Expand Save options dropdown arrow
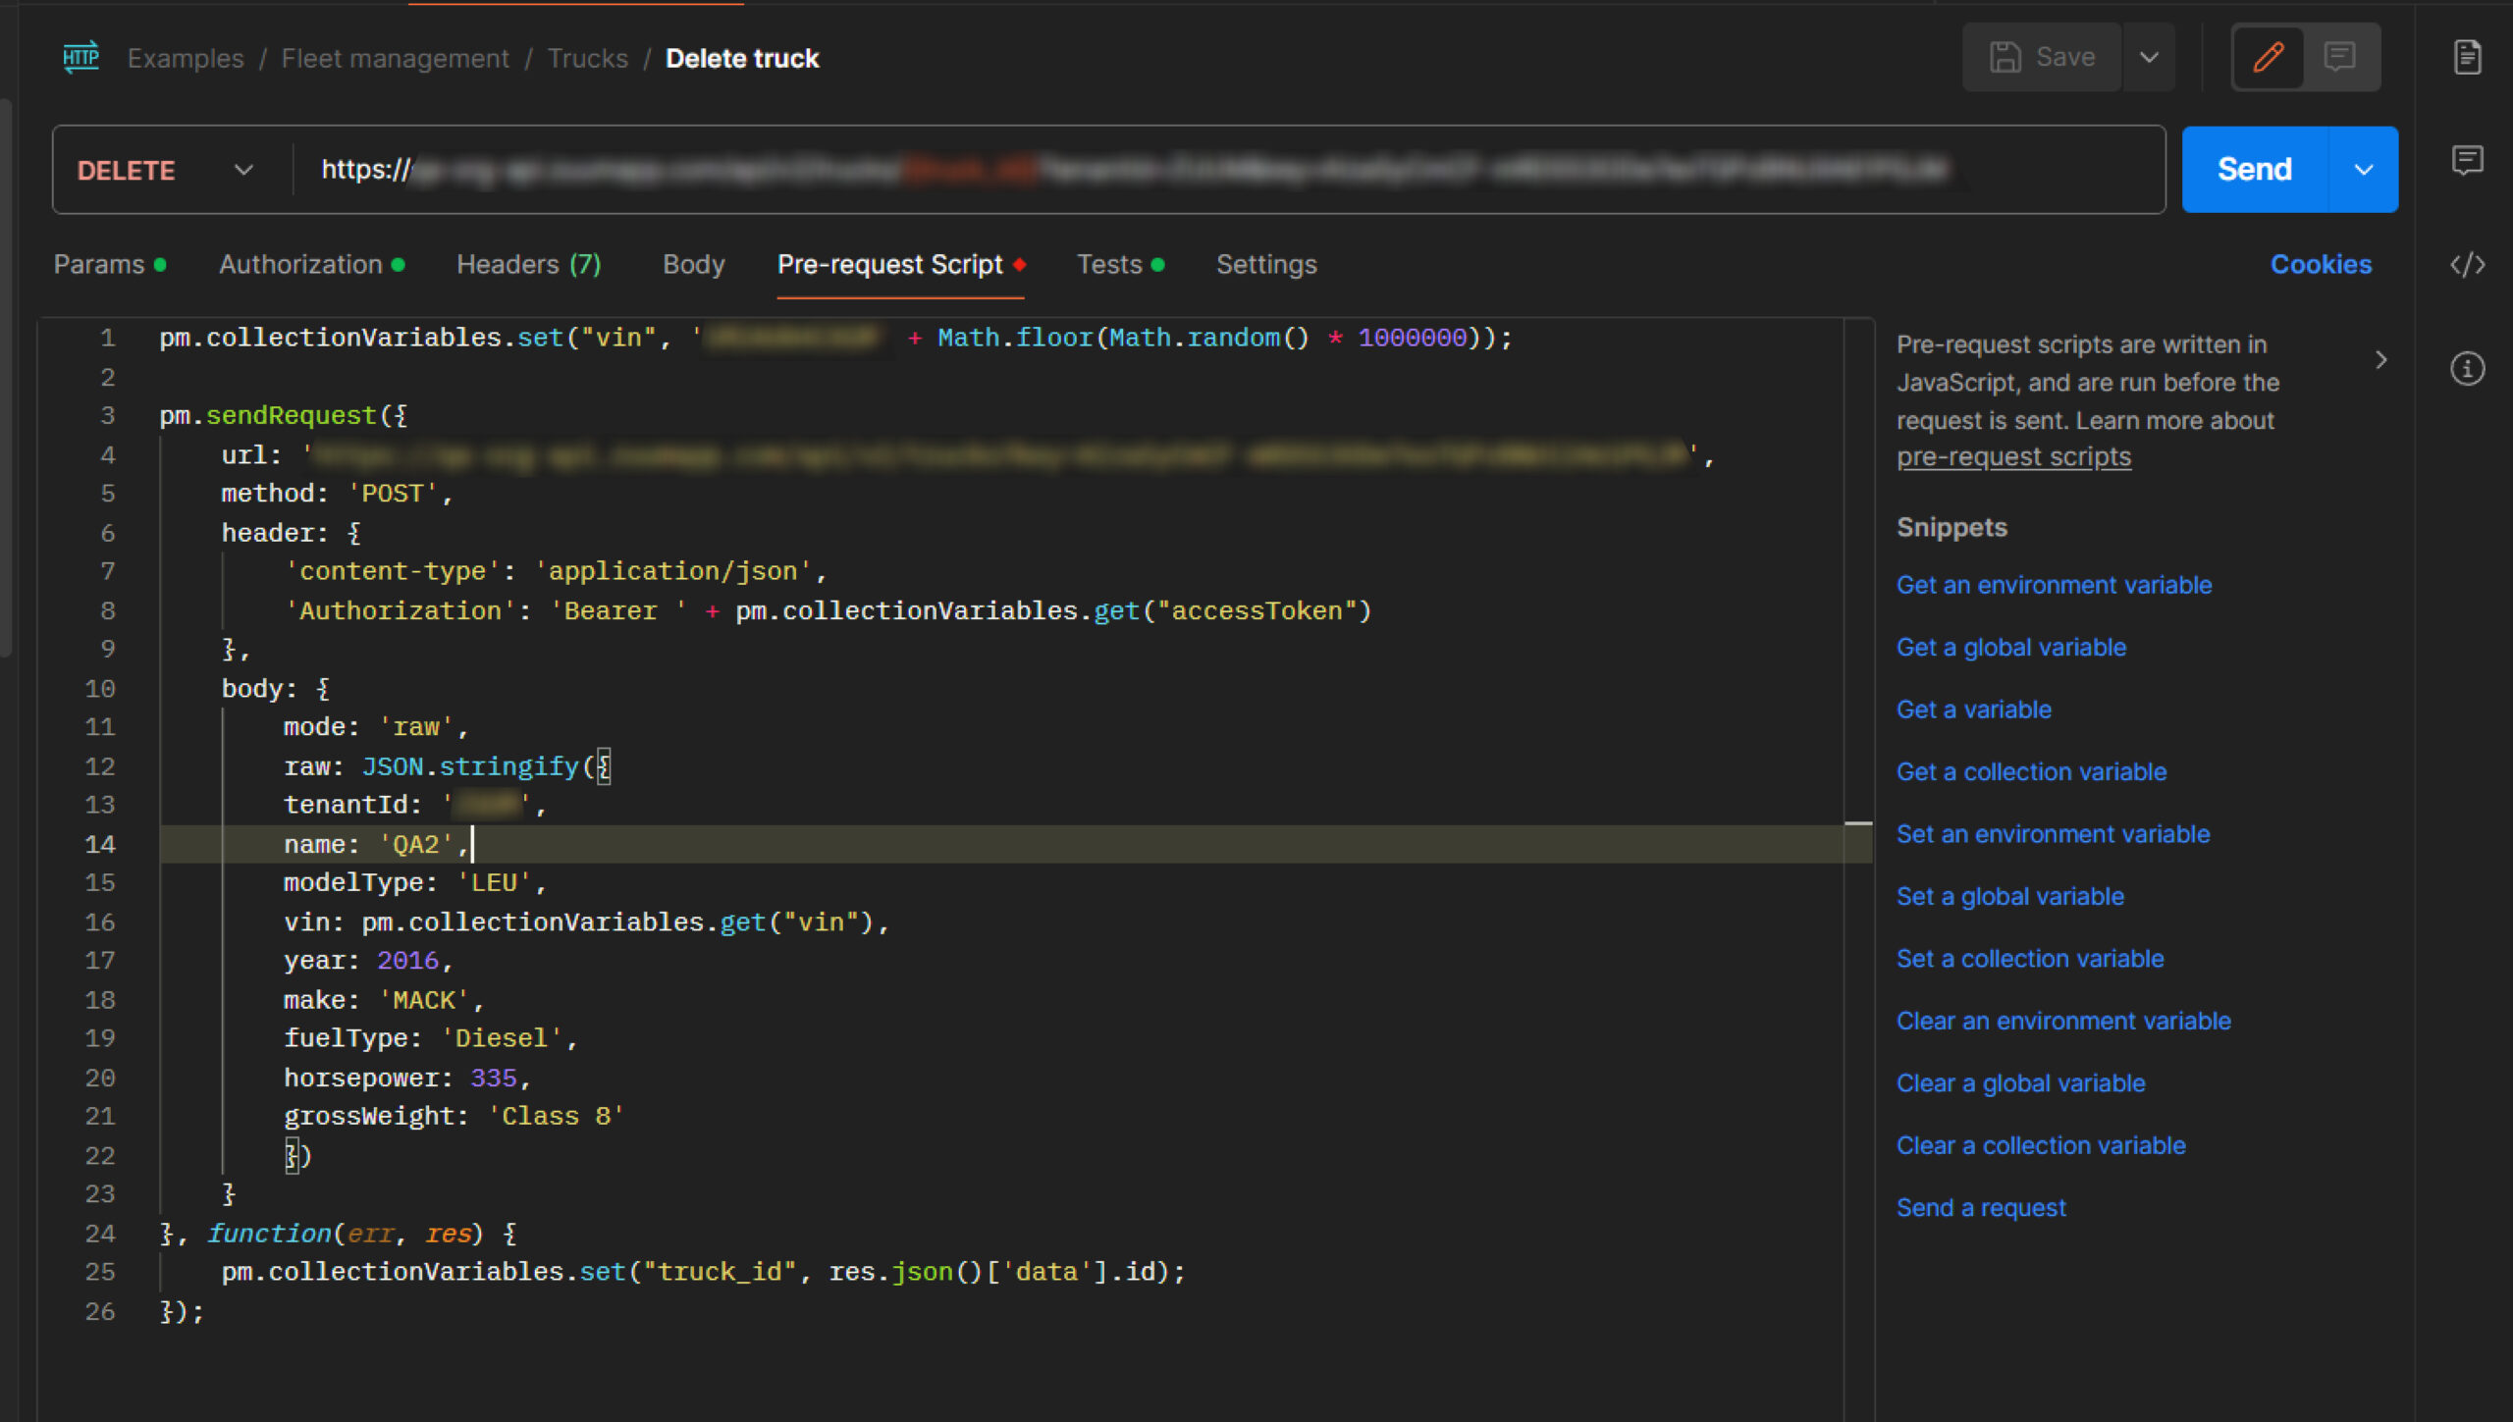Image resolution: width=2513 pixels, height=1422 pixels. (x=2149, y=57)
